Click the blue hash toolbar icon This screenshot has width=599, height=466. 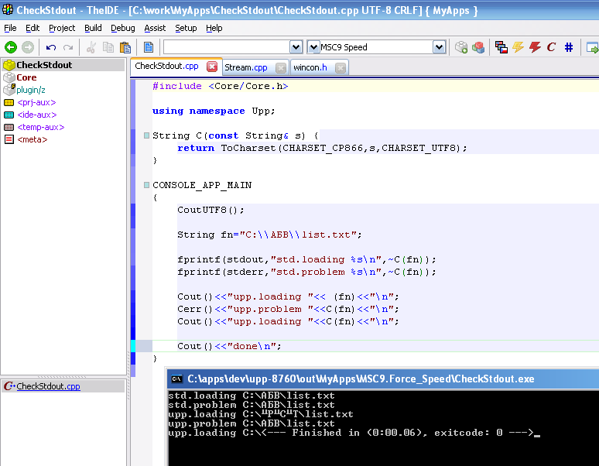[x=569, y=47]
